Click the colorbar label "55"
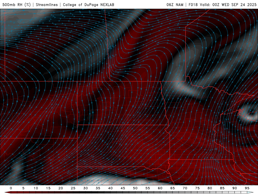 148,188
